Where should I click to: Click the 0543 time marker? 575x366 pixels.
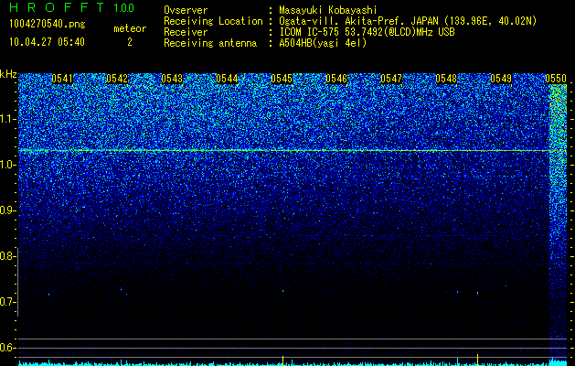[172, 79]
